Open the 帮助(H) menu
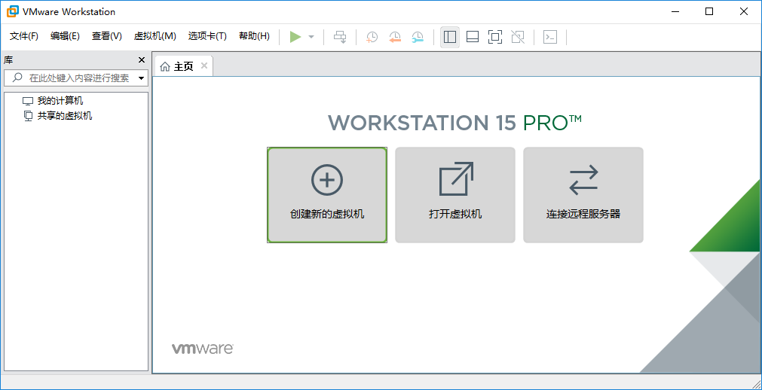 tap(254, 36)
